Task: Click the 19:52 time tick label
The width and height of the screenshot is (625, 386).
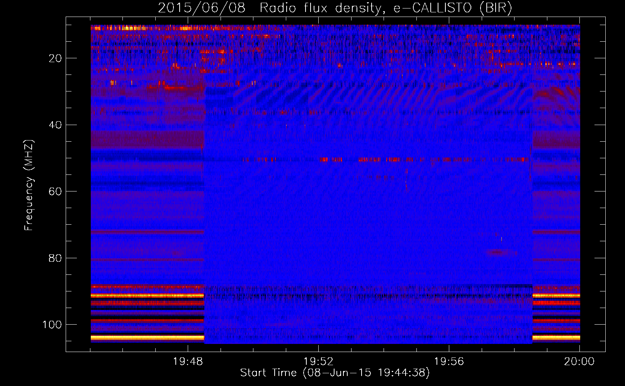Action: (x=318, y=362)
